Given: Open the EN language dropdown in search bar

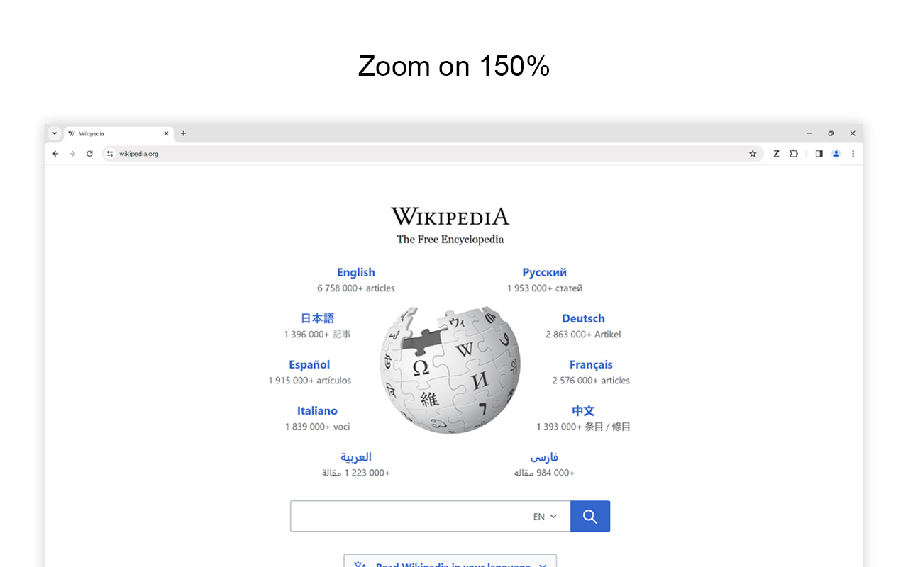Looking at the screenshot, I should tap(543, 516).
